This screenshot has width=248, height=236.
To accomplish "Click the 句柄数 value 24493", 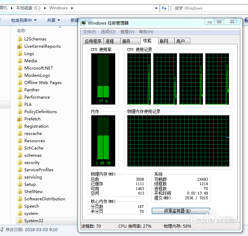I will coord(203,179).
